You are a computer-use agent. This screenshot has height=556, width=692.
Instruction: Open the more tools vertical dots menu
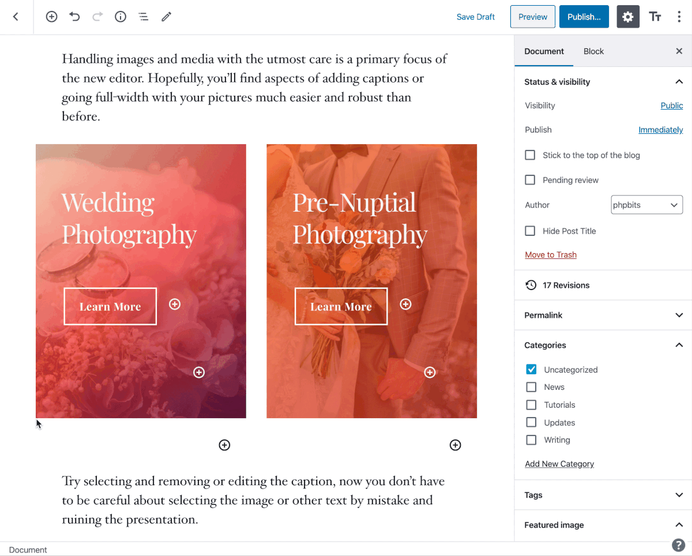tap(679, 17)
